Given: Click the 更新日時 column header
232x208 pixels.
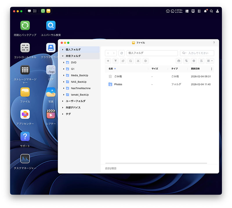Looking at the screenshot, I should click(195, 69).
